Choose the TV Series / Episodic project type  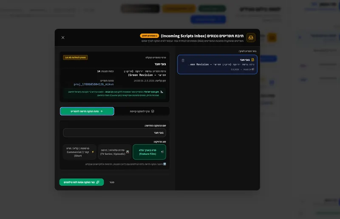(114, 152)
